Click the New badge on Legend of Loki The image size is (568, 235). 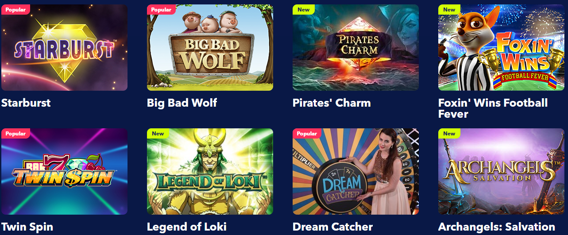tap(158, 134)
